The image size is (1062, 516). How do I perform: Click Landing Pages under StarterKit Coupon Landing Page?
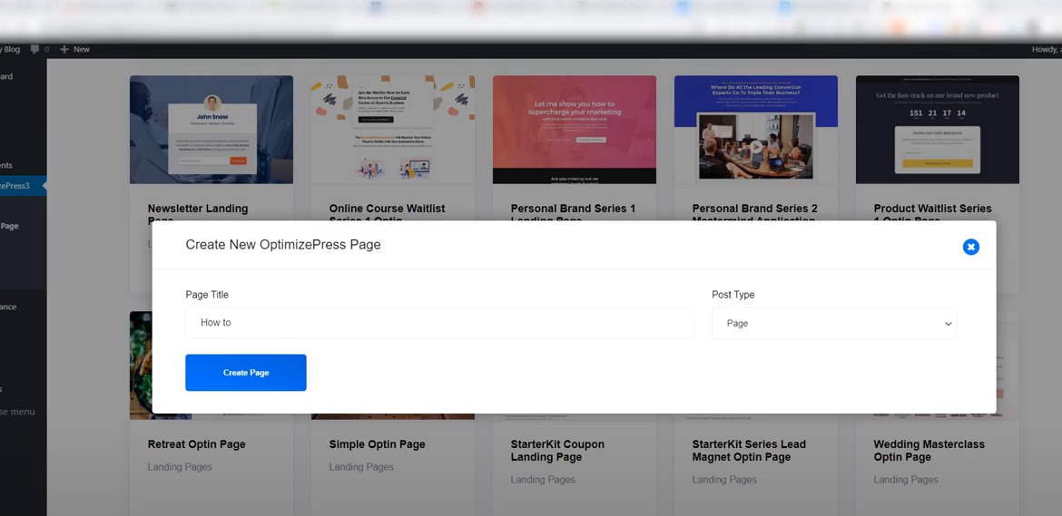pyautogui.click(x=543, y=480)
